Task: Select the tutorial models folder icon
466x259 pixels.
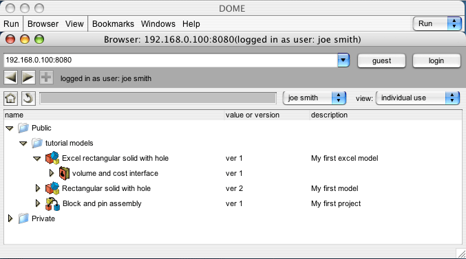Action: pyautogui.click(x=37, y=143)
